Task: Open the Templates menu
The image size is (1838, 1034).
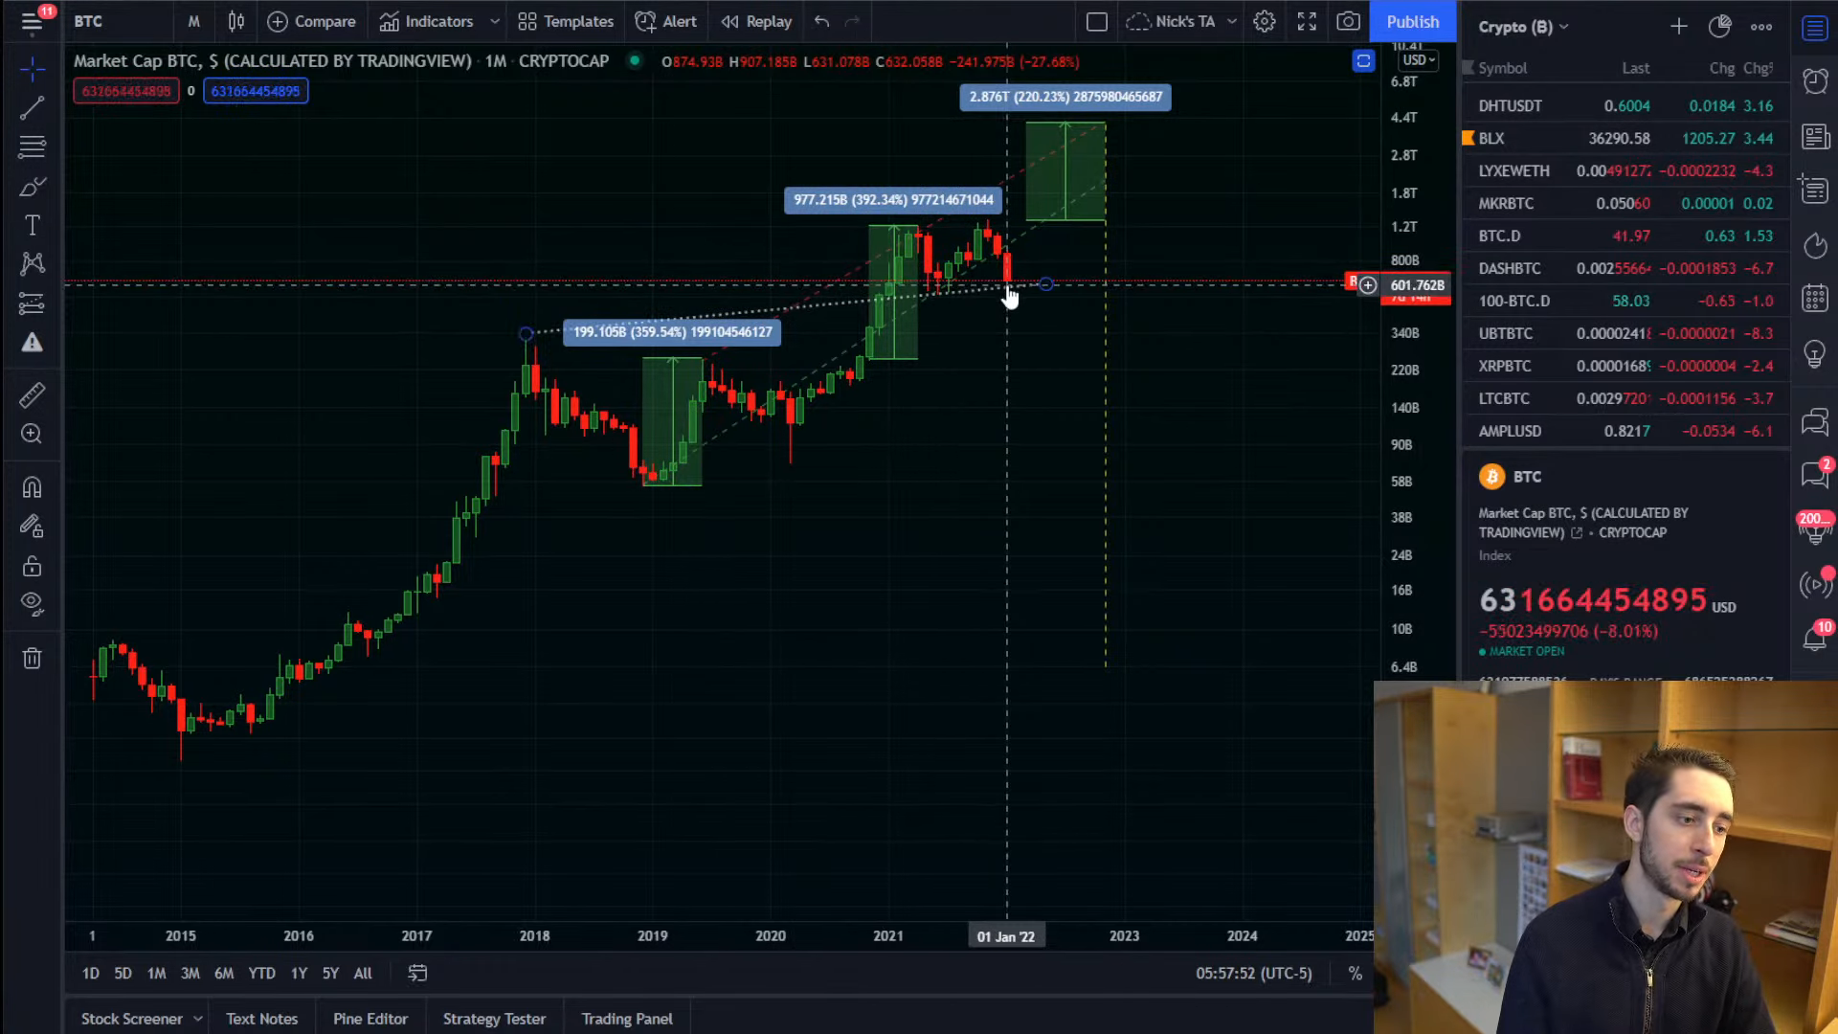Action: pyautogui.click(x=566, y=21)
